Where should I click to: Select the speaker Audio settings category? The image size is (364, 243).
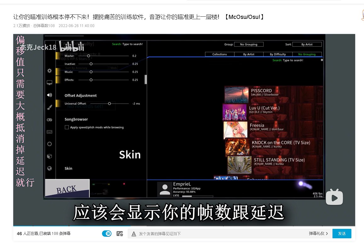click(x=49, y=95)
